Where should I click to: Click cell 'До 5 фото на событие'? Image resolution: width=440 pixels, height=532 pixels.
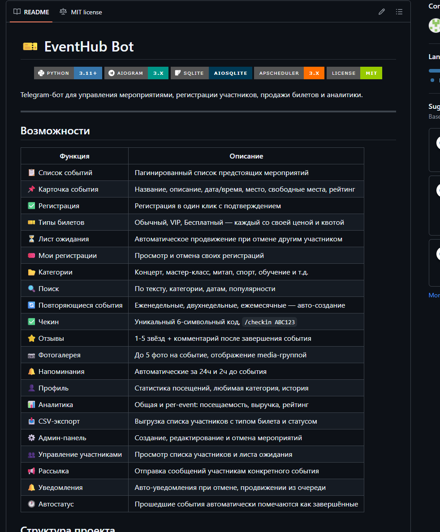[246, 355]
